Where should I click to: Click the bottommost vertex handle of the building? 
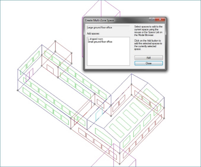(119, 164)
